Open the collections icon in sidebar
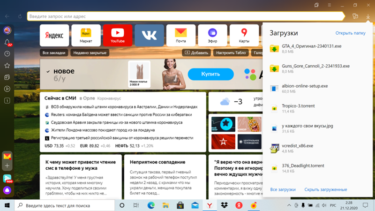375x211 pixels. pos(7,77)
